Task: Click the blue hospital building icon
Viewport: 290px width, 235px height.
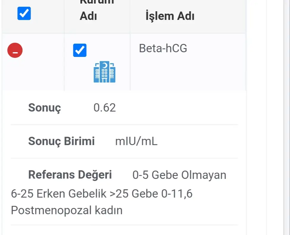Action: pyautogui.click(x=104, y=72)
